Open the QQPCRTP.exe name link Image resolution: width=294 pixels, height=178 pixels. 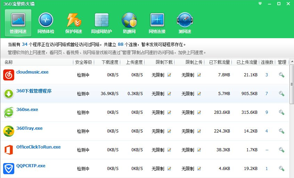(31, 166)
